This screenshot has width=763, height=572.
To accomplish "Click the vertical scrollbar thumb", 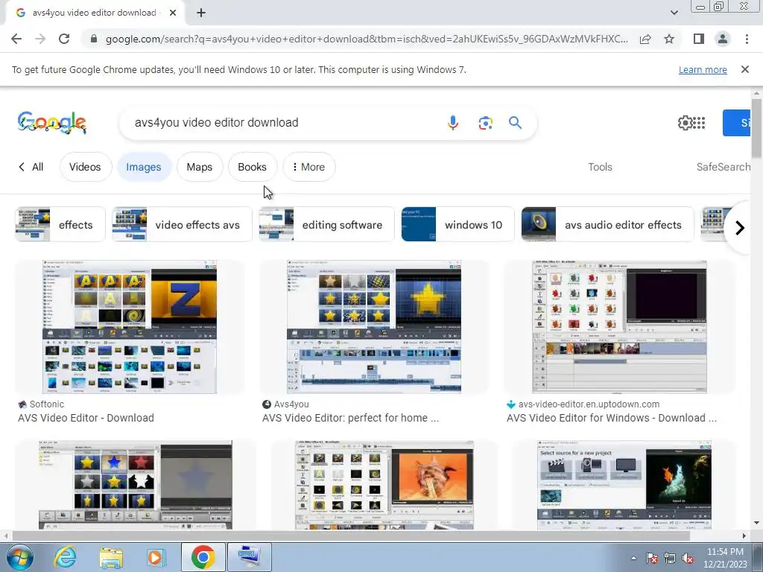I will pos(756,128).
